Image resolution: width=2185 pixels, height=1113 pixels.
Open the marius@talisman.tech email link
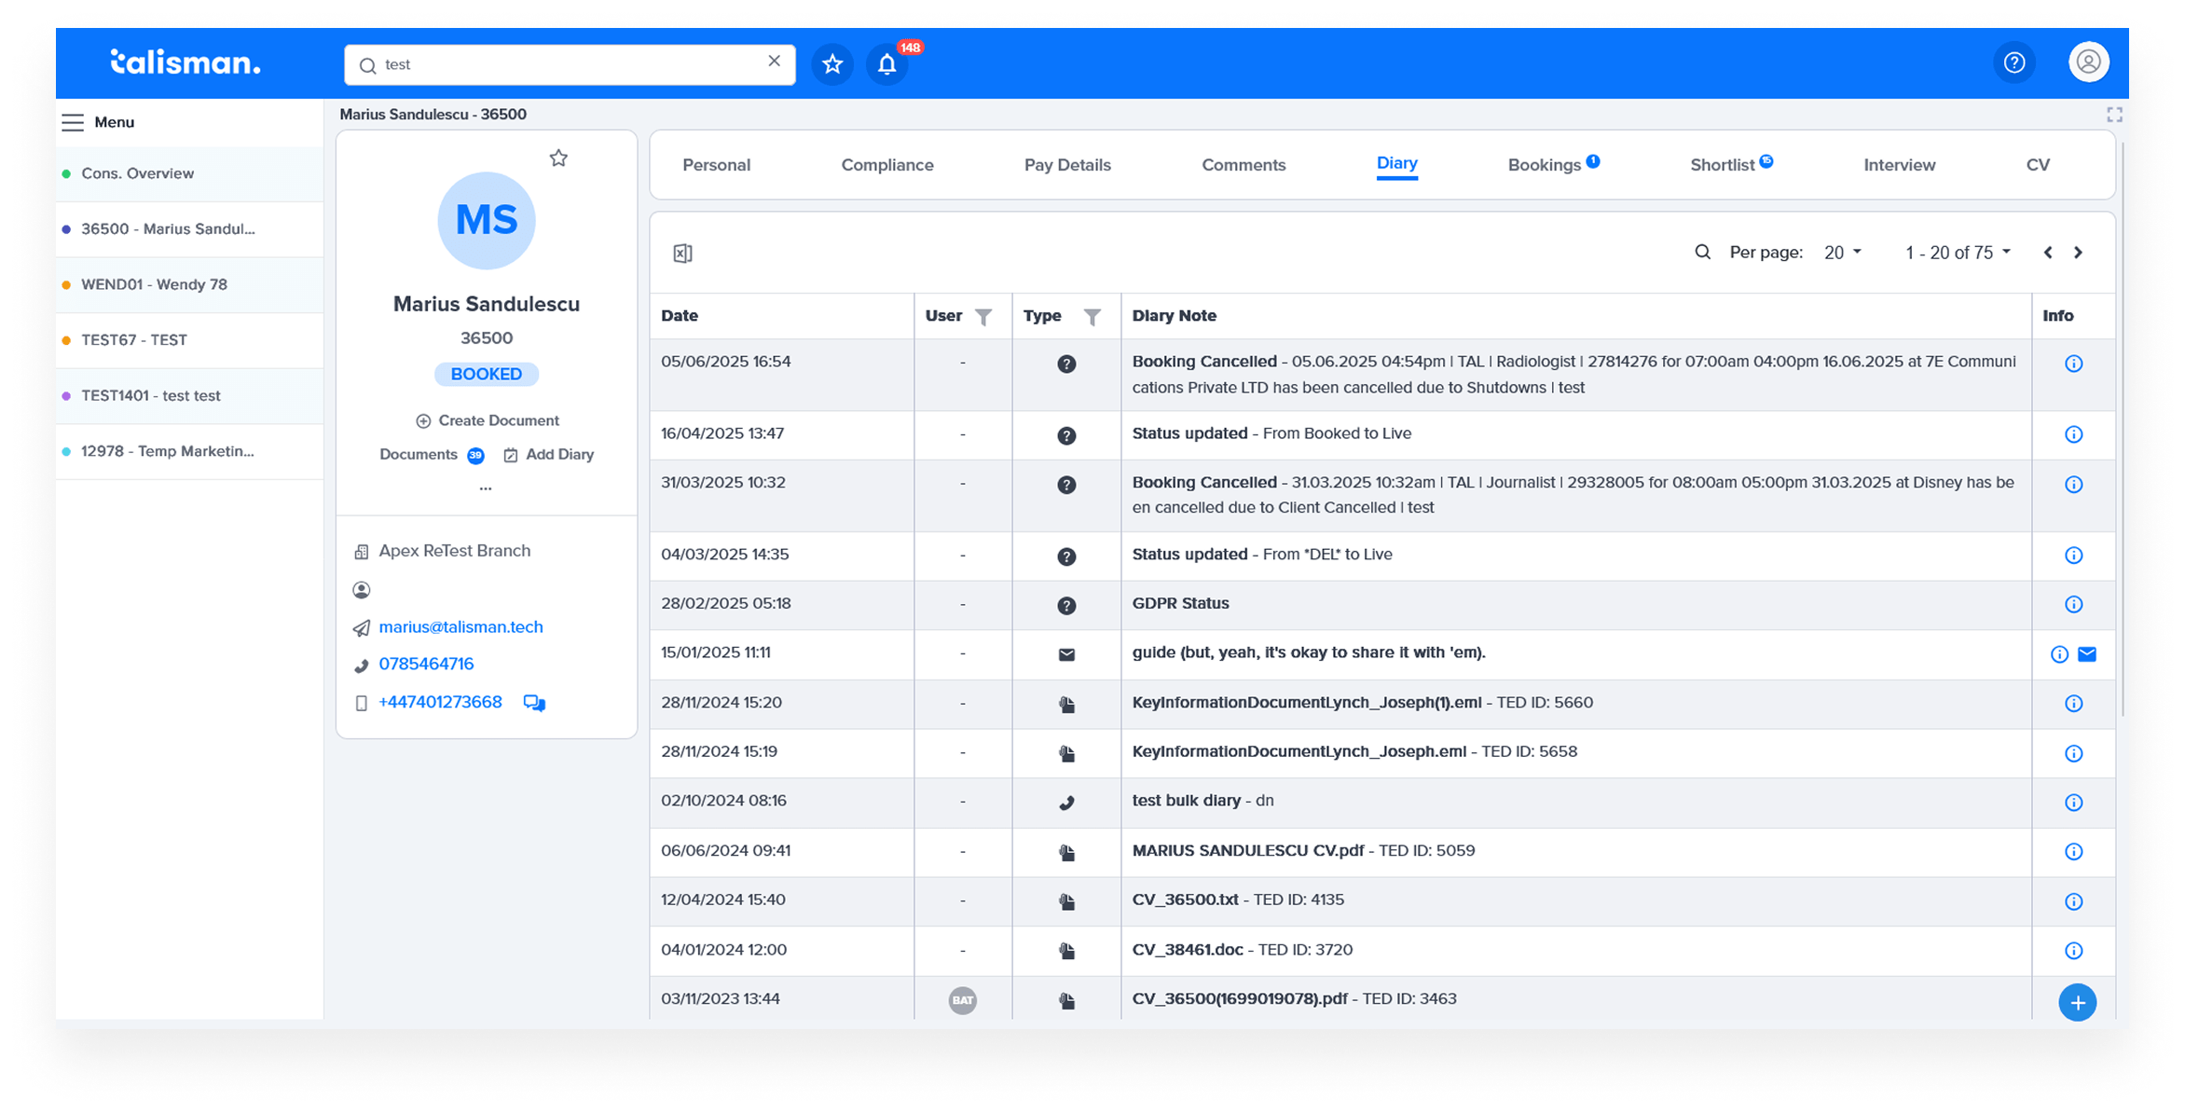coord(460,627)
